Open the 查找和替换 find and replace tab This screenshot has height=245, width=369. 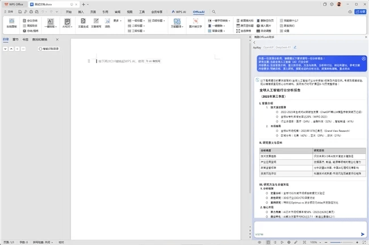pos(40,39)
